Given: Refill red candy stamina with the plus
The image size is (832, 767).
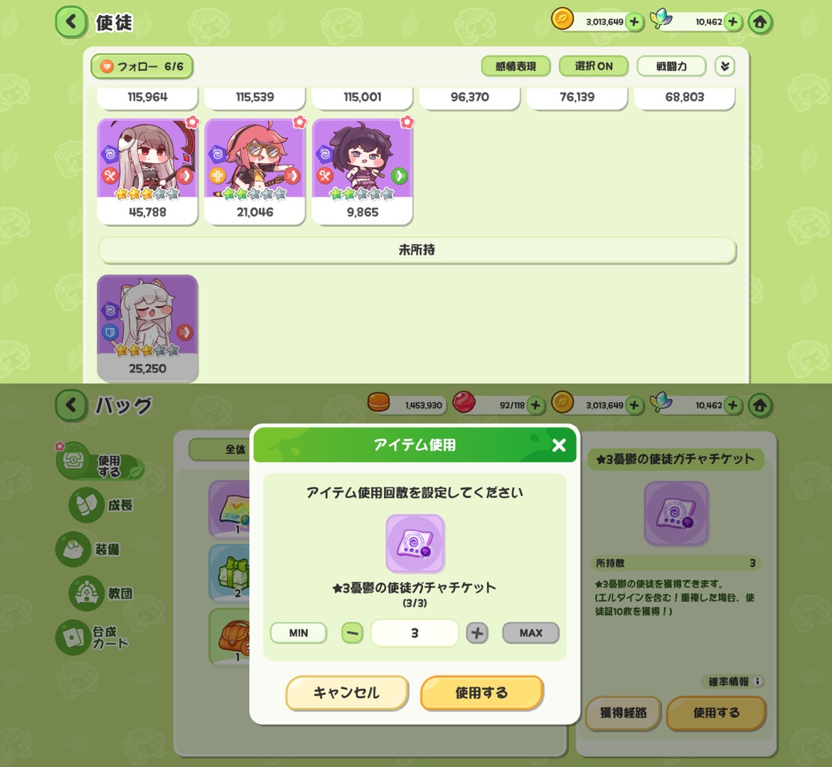Looking at the screenshot, I should (535, 405).
